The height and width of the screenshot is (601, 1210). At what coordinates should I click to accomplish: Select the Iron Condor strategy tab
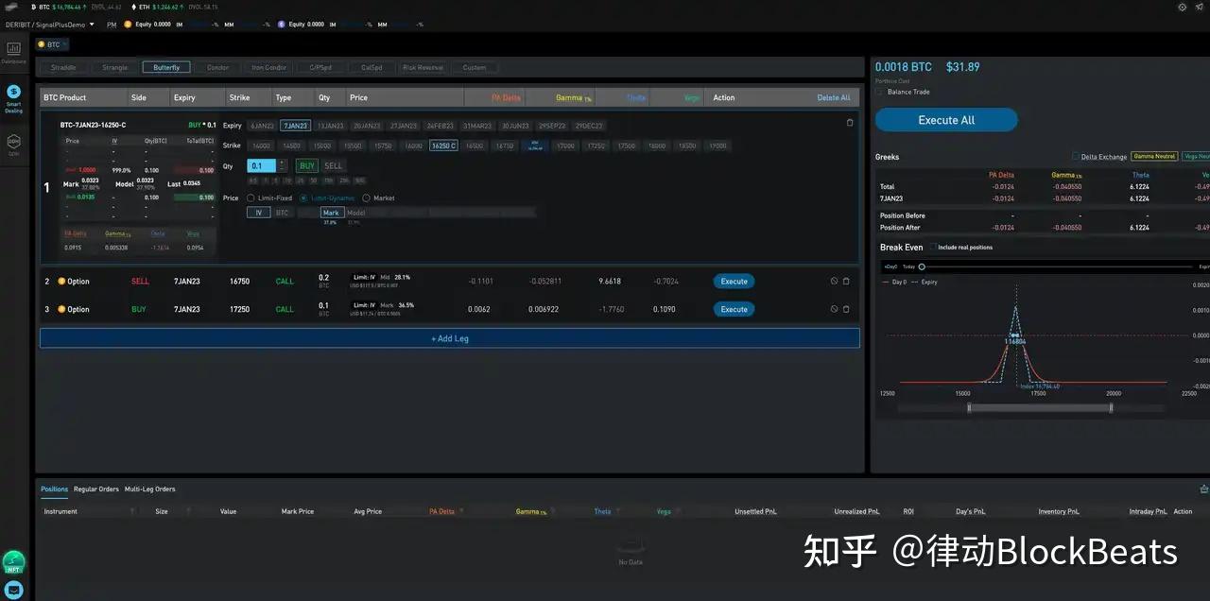click(268, 67)
